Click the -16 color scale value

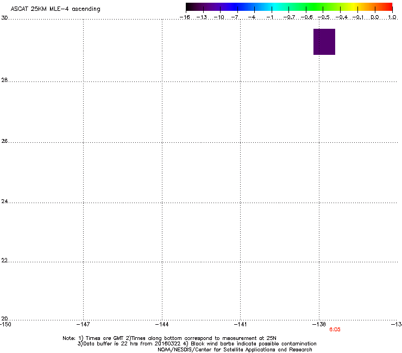click(185, 17)
